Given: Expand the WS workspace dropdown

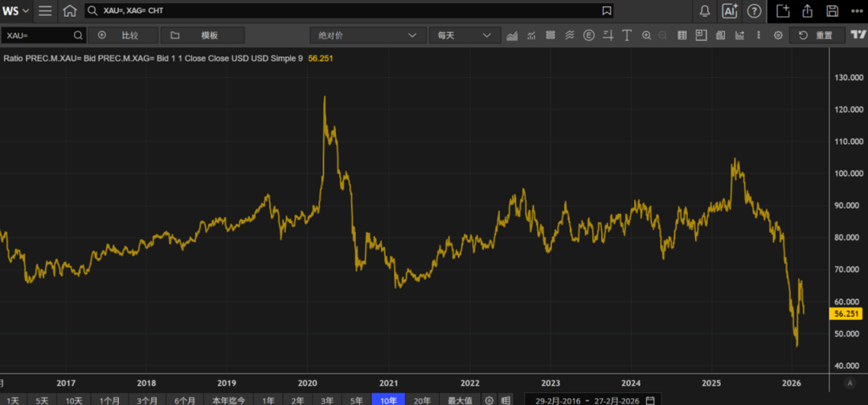Looking at the screenshot, I should (16, 11).
